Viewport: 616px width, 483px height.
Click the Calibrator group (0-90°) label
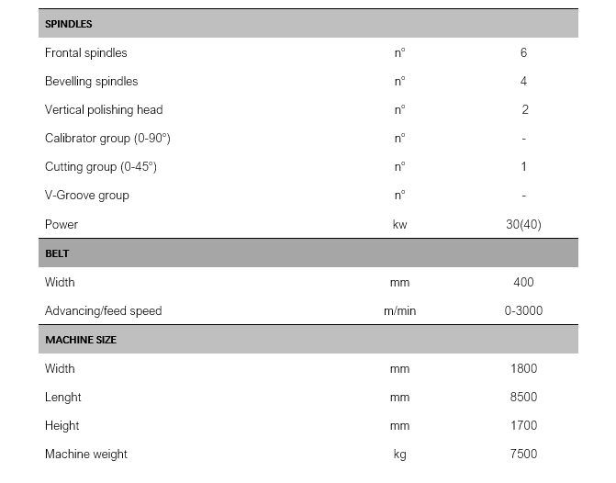pyautogui.click(x=107, y=138)
